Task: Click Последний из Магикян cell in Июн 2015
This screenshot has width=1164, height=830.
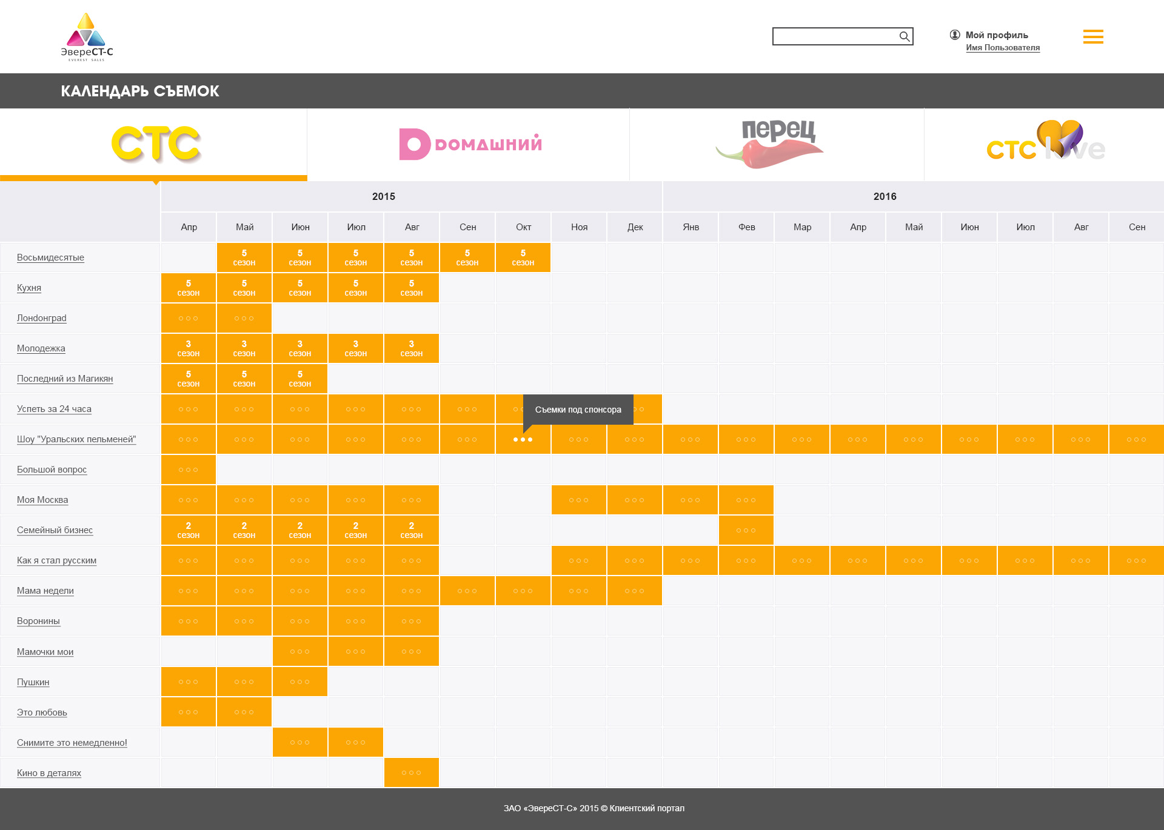Action: click(x=300, y=379)
